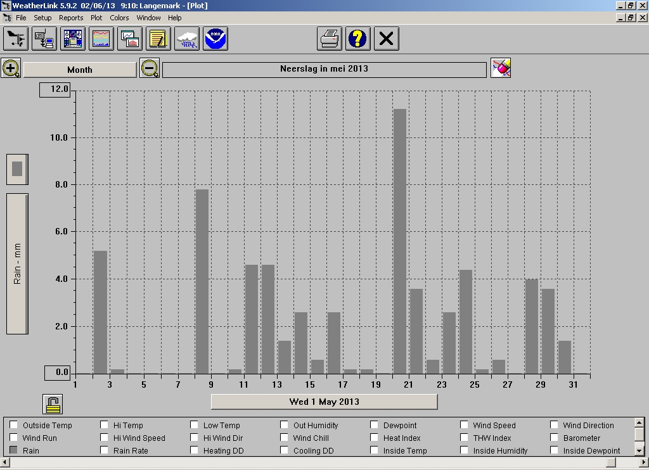The width and height of the screenshot is (649, 470).
Task: Enable the Low Temp checkbox
Action: pyautogui.click(x=194, y=425)
